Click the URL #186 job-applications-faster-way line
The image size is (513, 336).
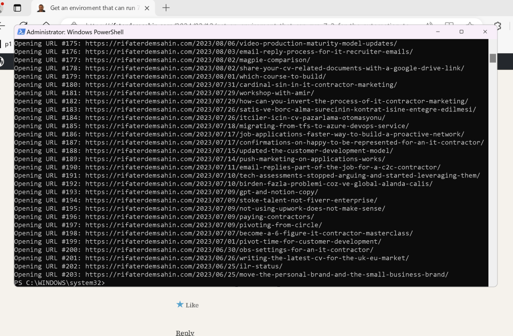coord(239,134)
